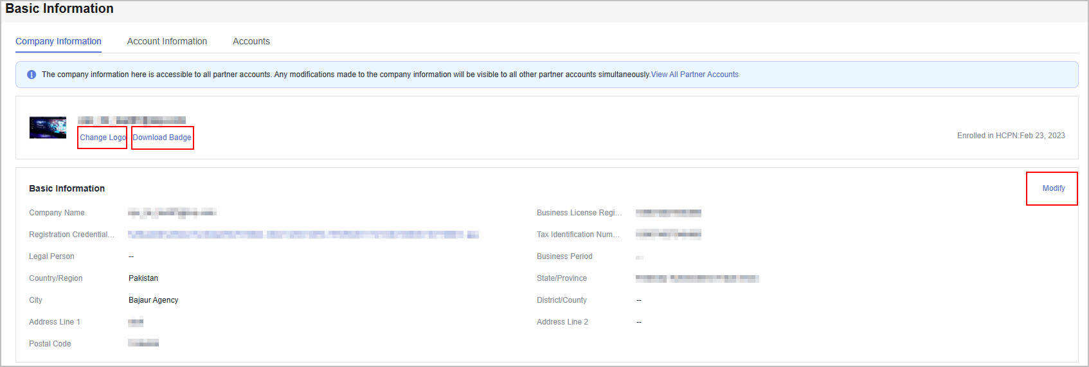Screen dimensions: 1089x367
Task: Click the Enrolled in HCPN date text
Action: [x=1011, y=136]
